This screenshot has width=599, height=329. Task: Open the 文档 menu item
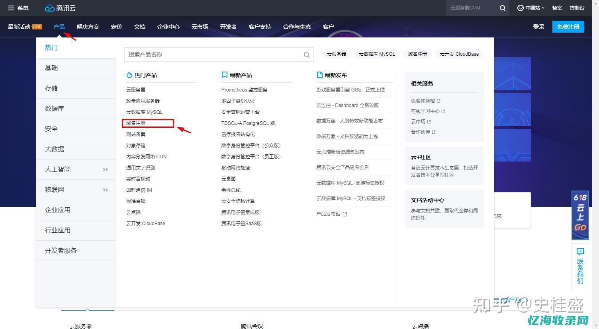(x=140, y=27)
